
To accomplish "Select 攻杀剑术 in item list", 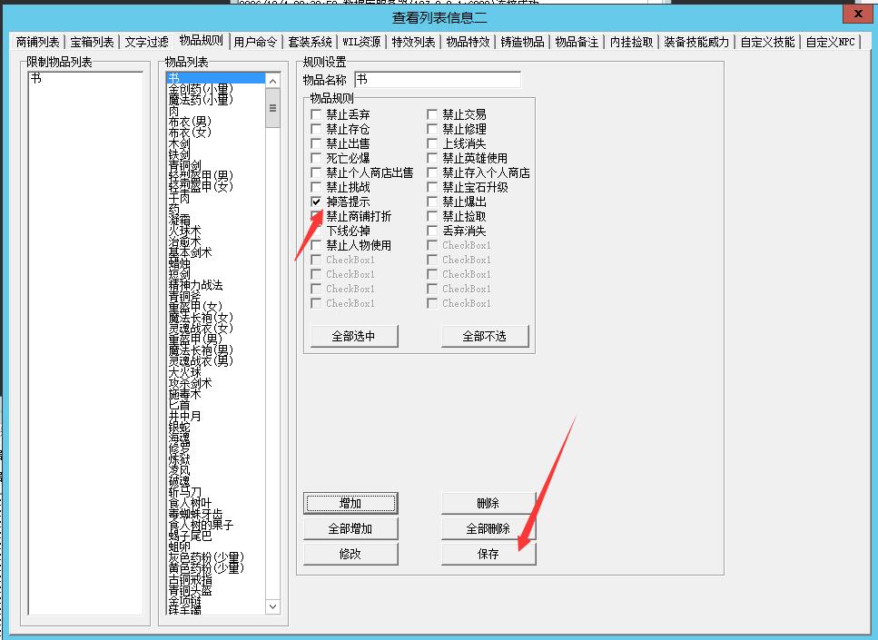I will coord(216,383).
